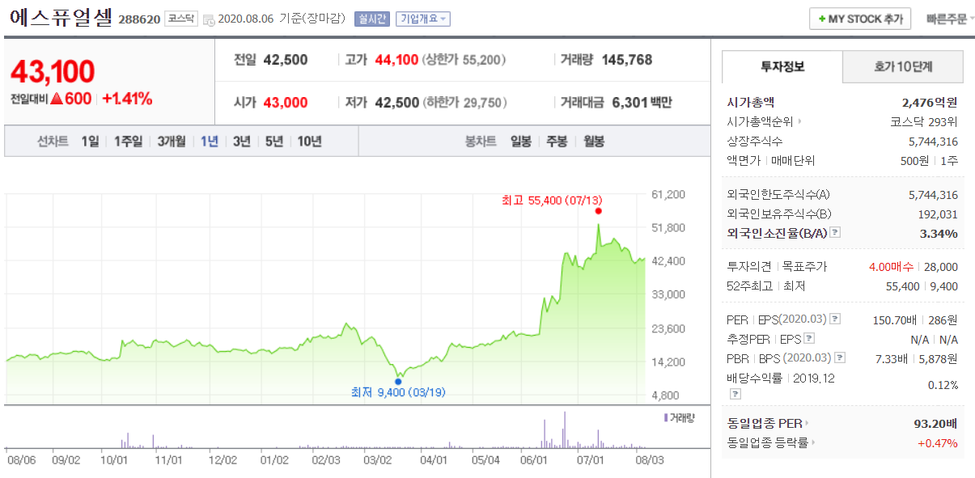Screen dimensions: 975x478
Task: Click 하한가 29,750 text
Action: click(x=465, y=102)
